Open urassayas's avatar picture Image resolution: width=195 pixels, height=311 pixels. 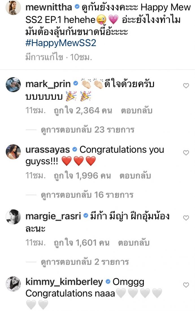pos(13,152)
